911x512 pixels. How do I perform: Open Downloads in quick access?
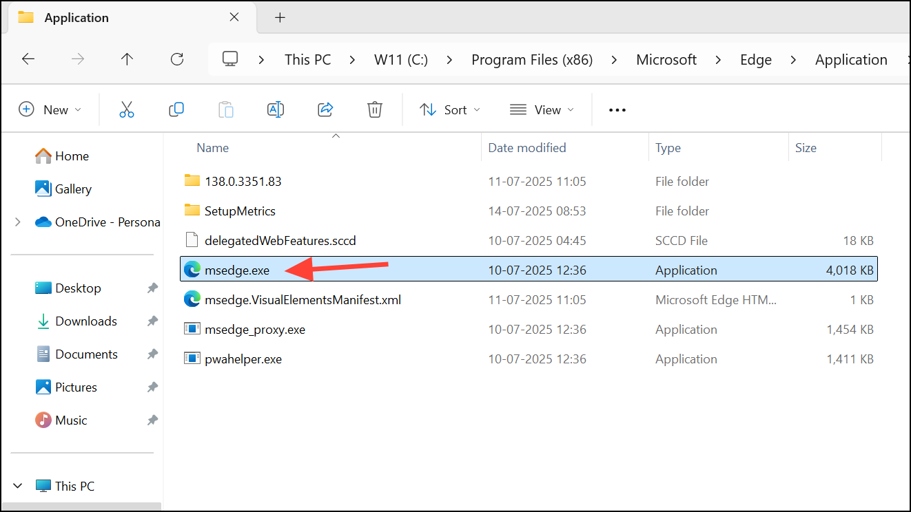[76, 321]
